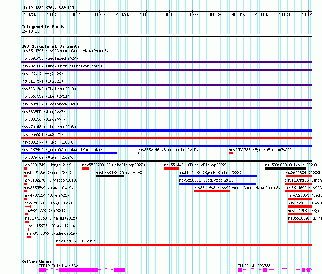The width and height of the screenshot is (322, 274).
Task: Open nsv5936977 (Almarri2020) variant
Action: [48, 142]
